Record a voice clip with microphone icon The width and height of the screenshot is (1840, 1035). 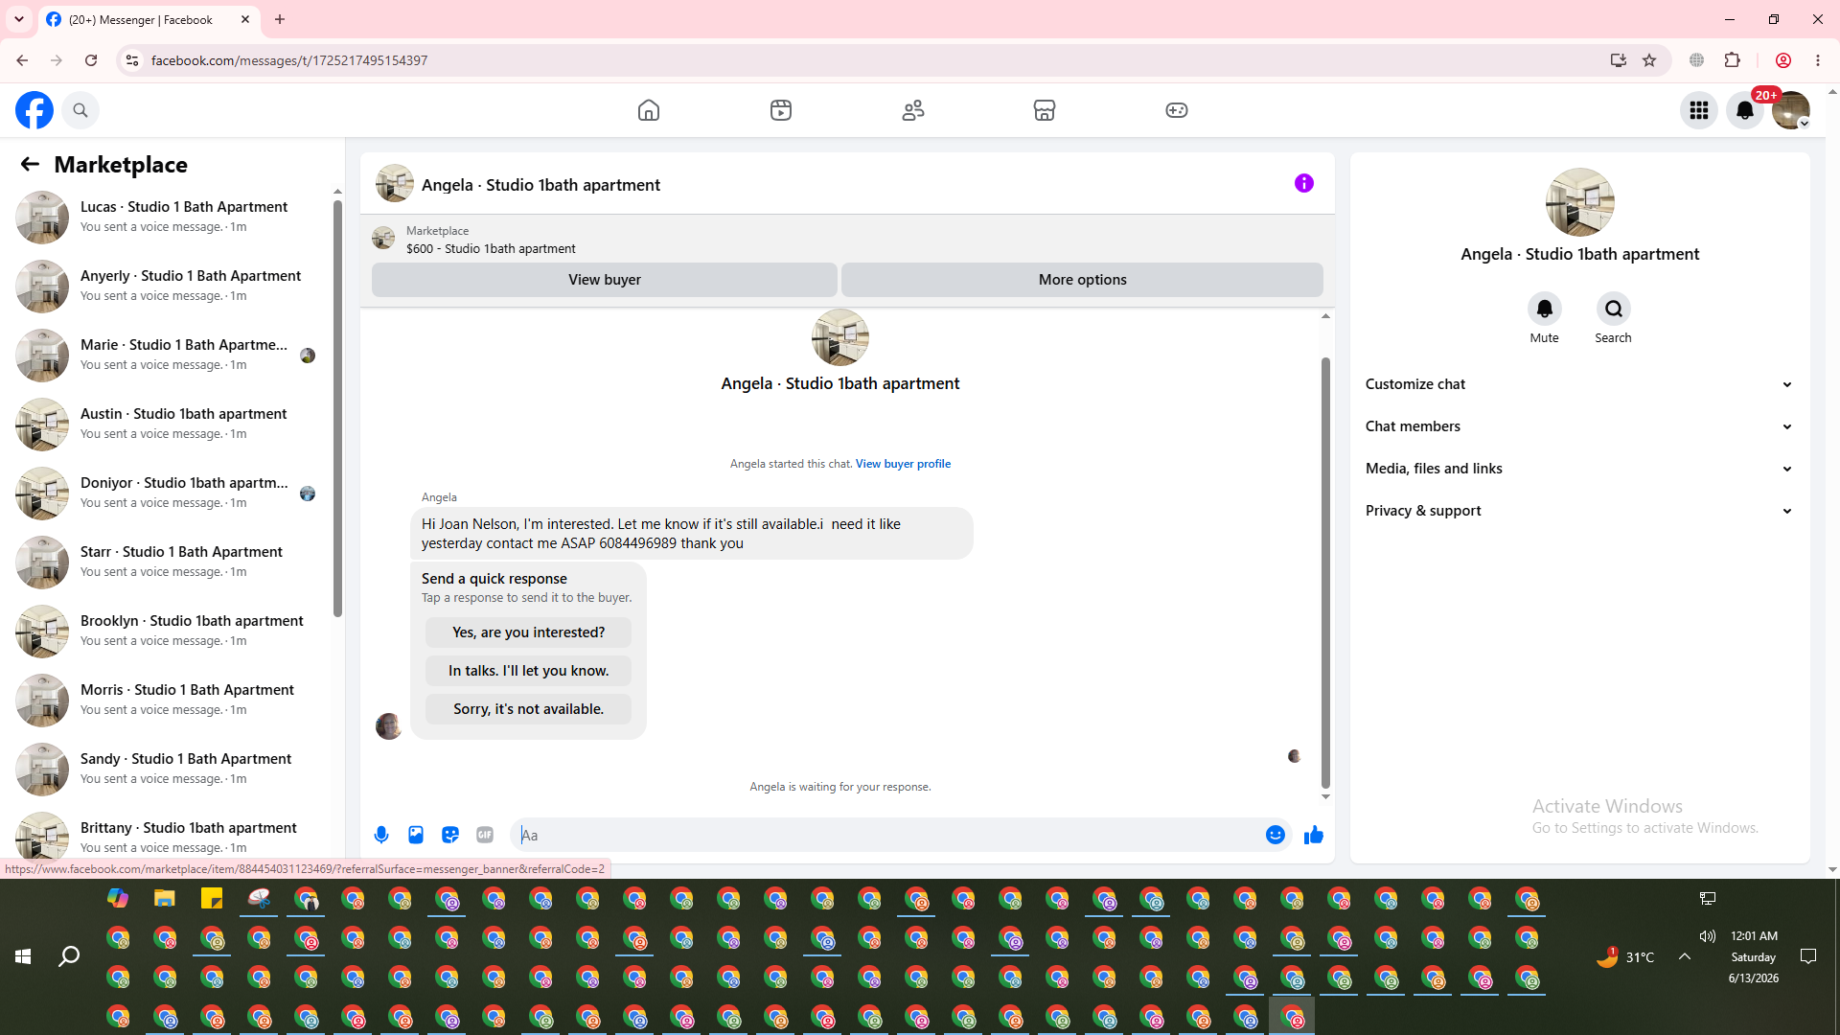pos(381,835)
